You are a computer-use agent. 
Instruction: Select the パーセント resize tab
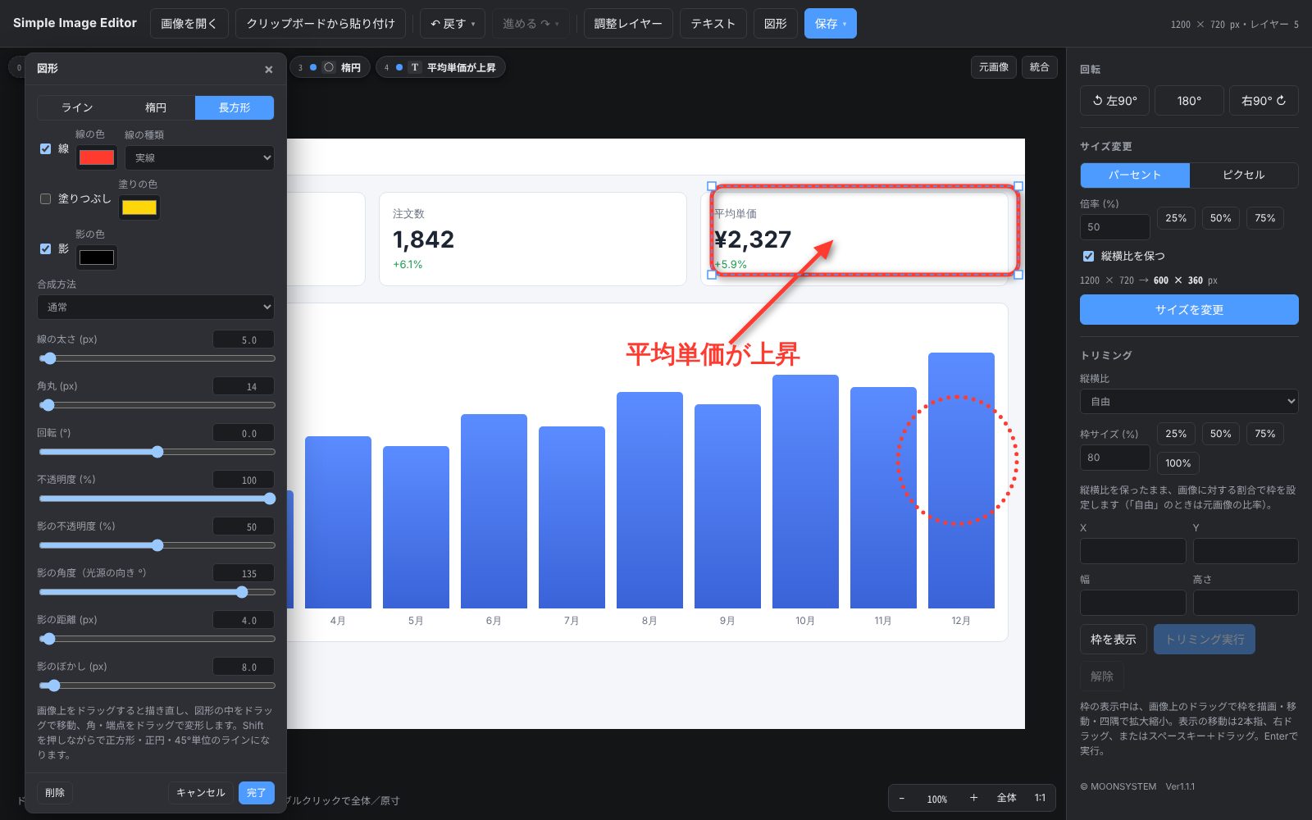[1135, 175]
